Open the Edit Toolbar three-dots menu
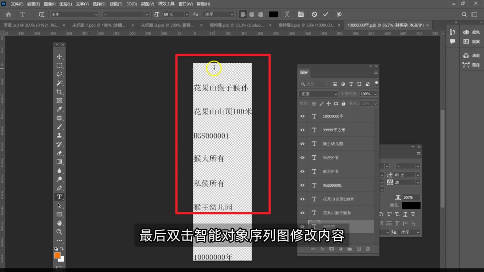The height and width of the screenshot is (272, 484). (59, 240)
